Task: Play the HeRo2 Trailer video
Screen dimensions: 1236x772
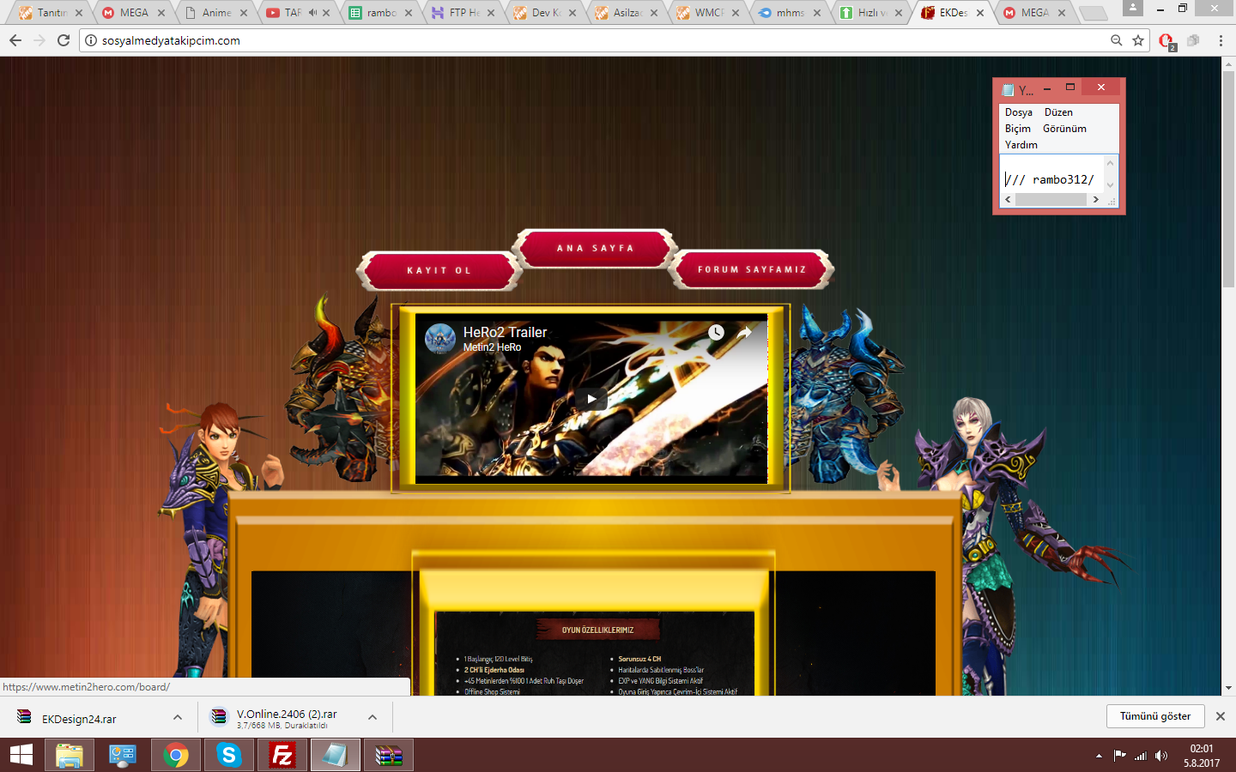Action: click(591, 399)
